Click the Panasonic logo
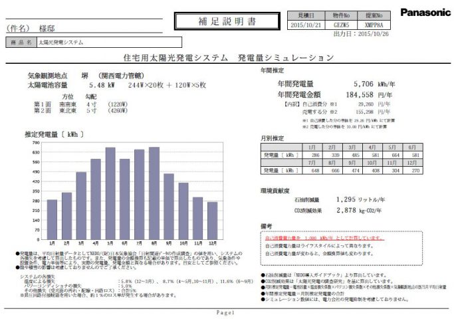 click(x=425, y=13)
